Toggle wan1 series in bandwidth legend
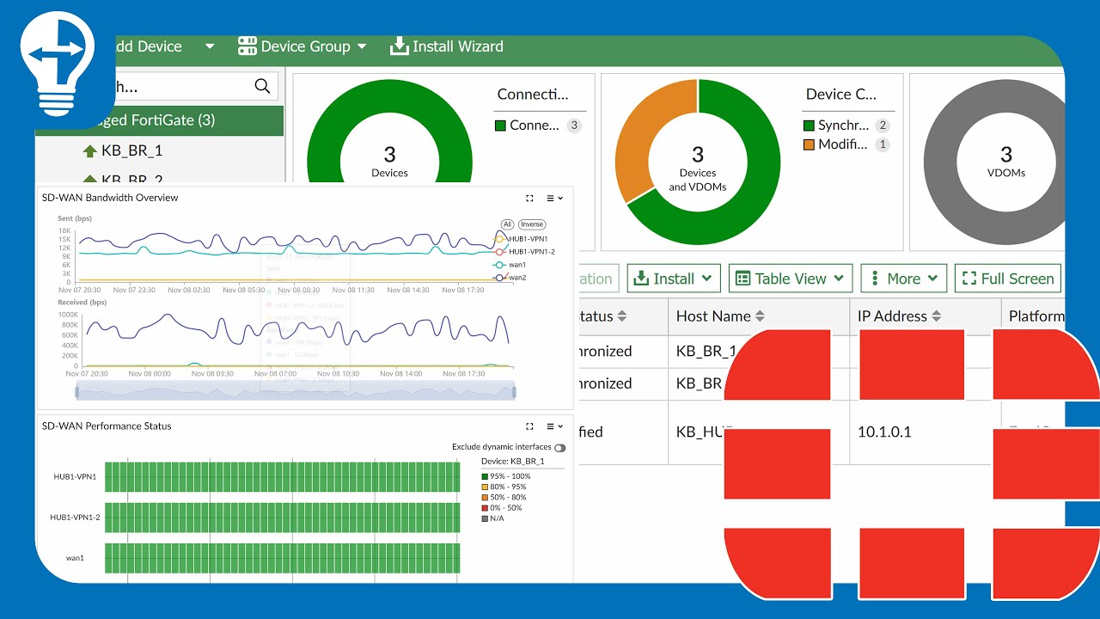The width and height of the screenshot is (1100, 619). pyautogui.click(x=510, y=265)
